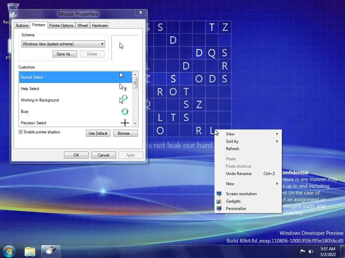Click the Show desktop strip
Viewport: 345px width, 258px height.
tap(343, 251)
